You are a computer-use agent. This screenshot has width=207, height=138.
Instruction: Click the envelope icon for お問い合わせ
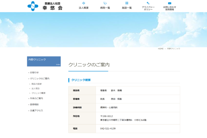(x=170, y=3)
